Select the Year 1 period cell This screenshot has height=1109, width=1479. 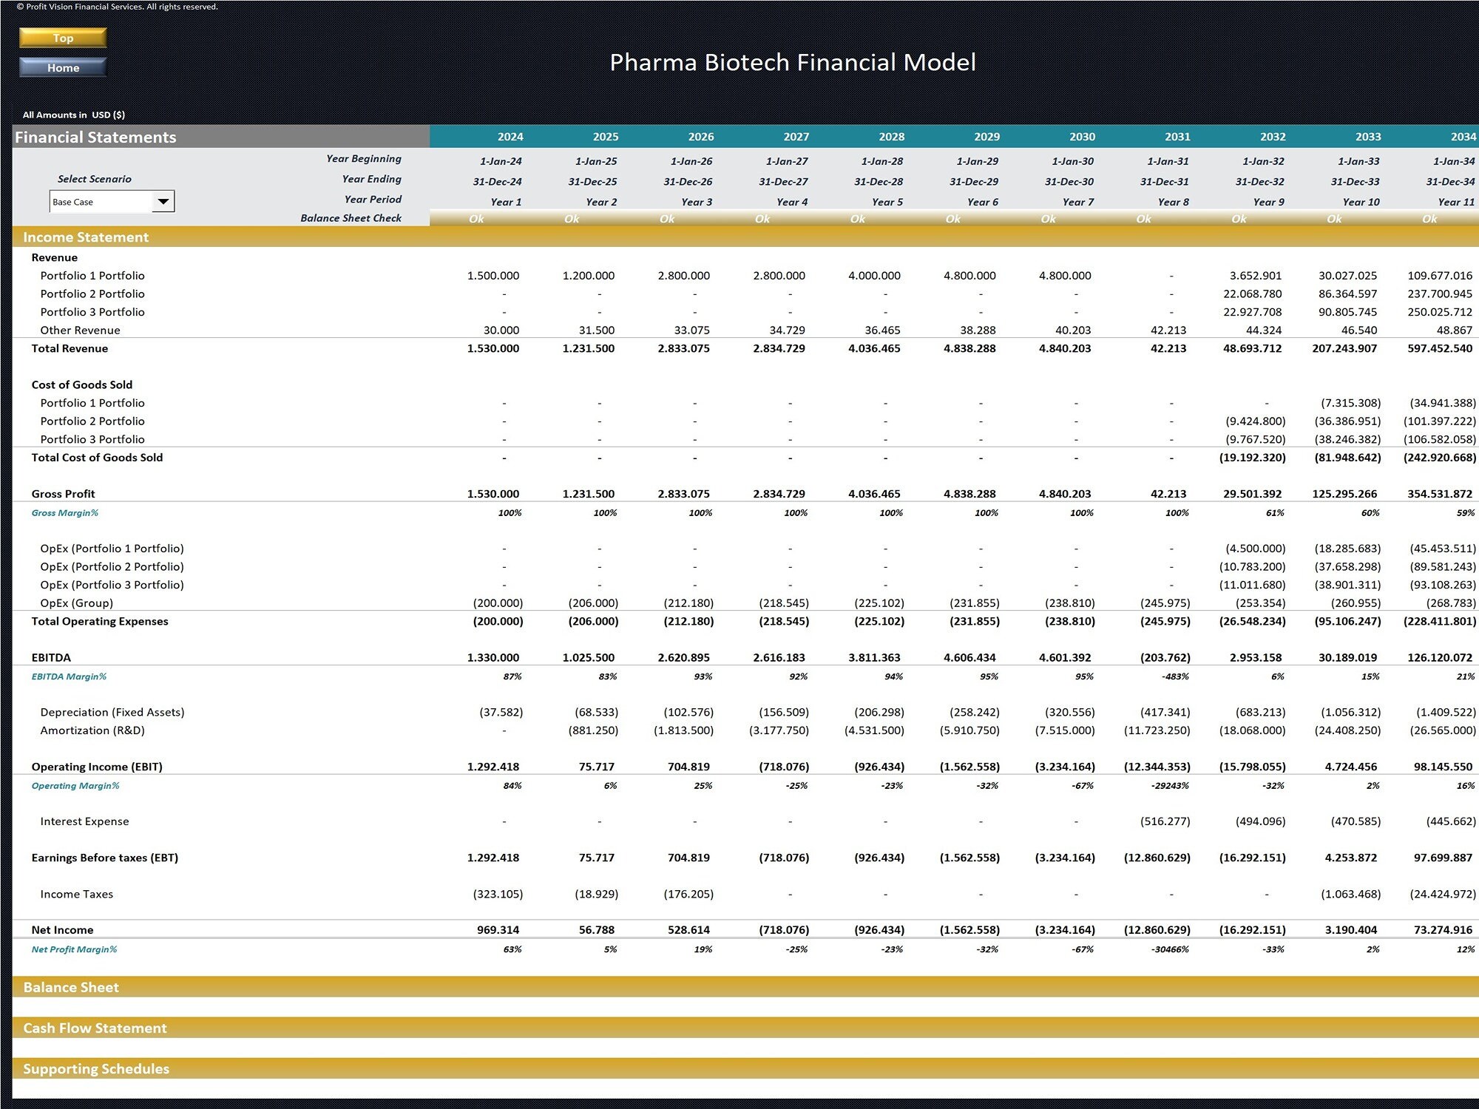505,200
